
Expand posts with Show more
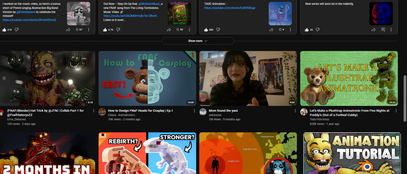[198, 41]
